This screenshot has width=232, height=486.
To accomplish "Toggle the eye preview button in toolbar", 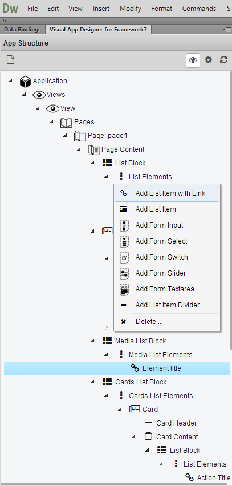I will pos(193,60).
